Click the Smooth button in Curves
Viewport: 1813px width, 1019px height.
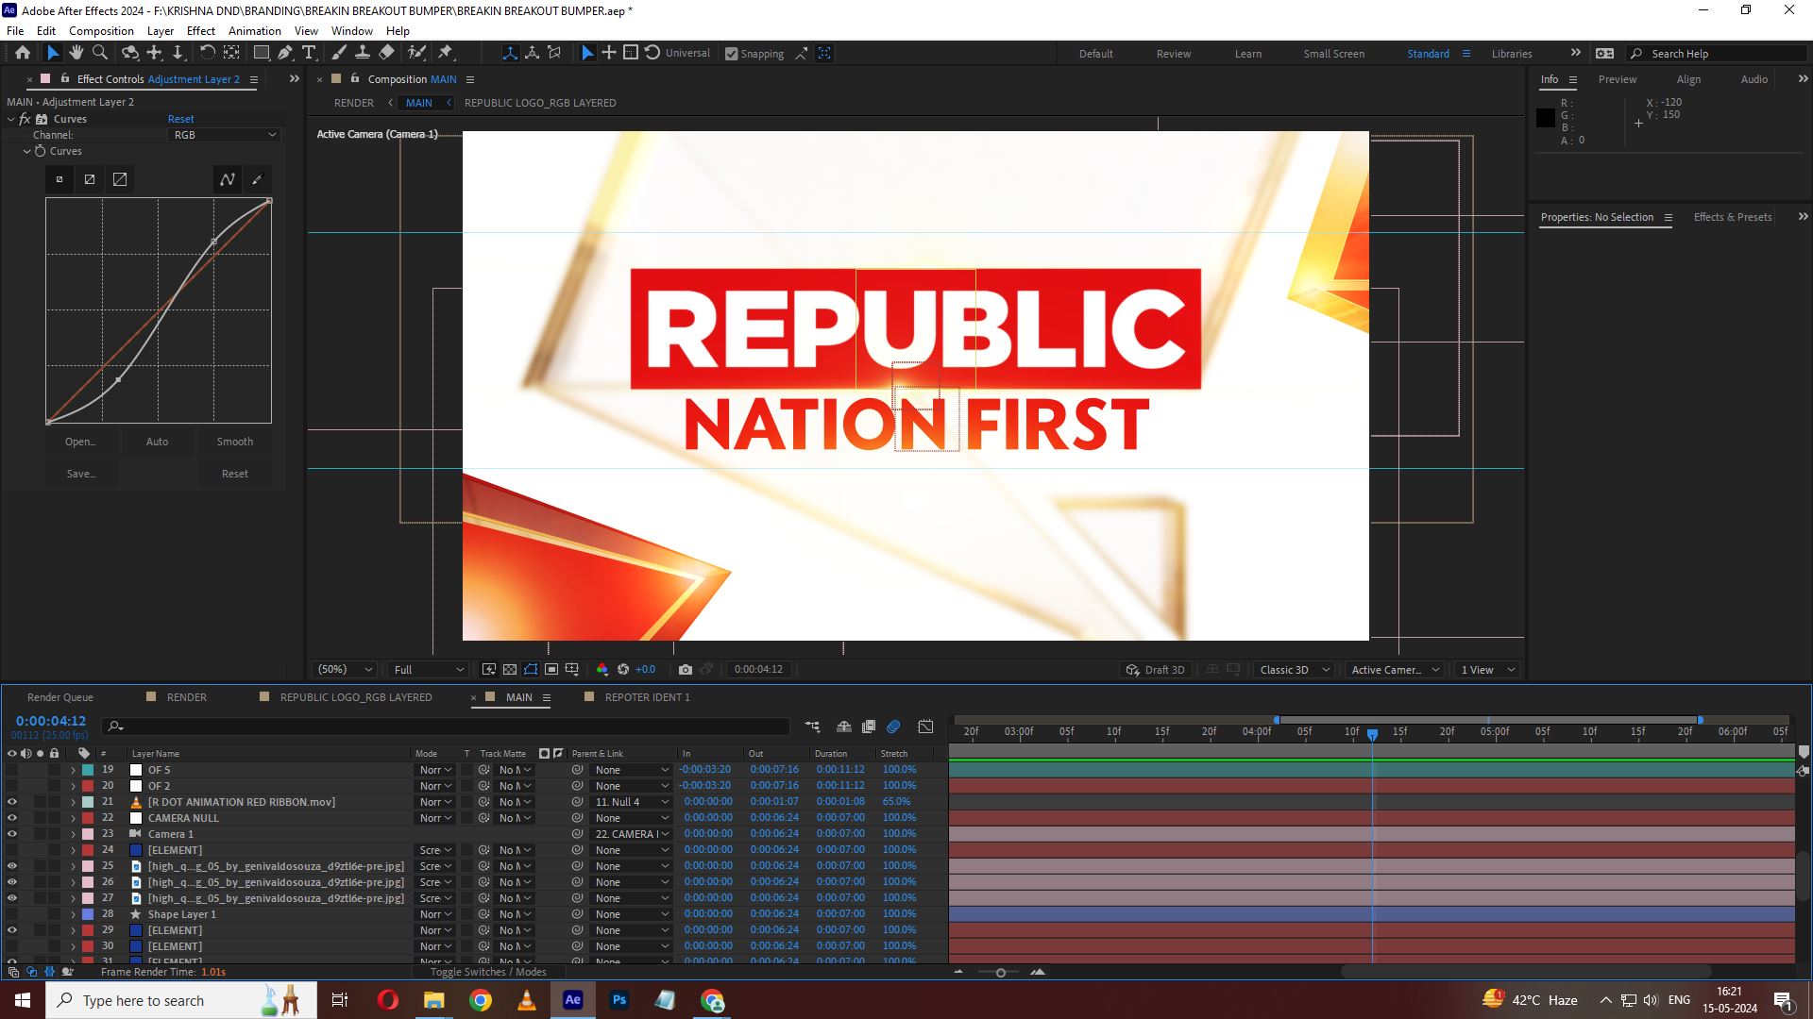235,442
